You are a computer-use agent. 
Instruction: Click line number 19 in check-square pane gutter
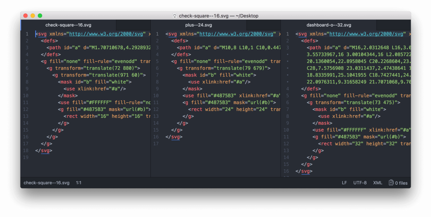click(x=26, y=157)
